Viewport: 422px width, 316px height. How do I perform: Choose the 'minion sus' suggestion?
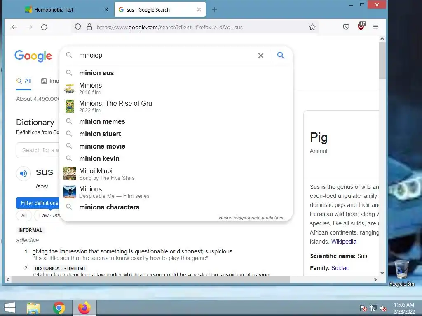(x=176, y=73)
